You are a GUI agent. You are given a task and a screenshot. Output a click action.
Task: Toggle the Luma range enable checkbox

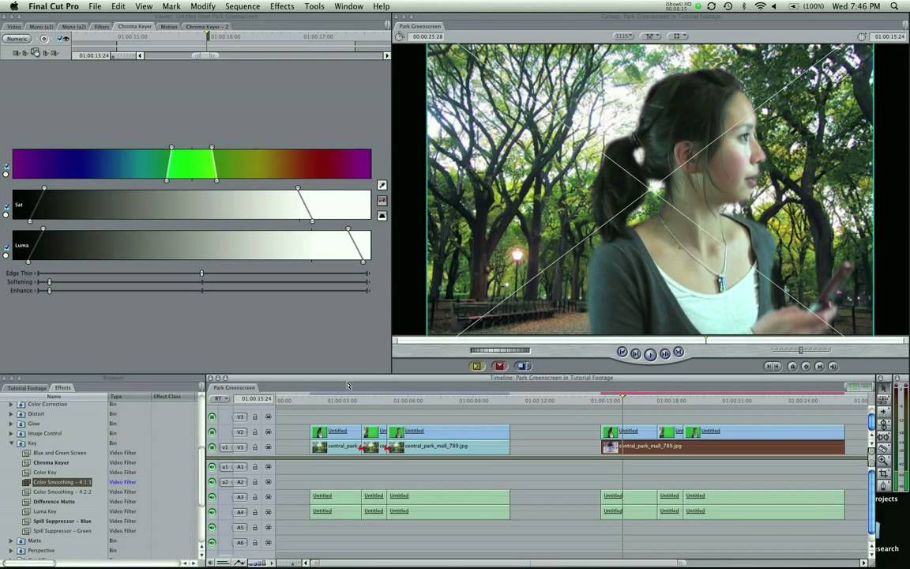coord(6,248)
